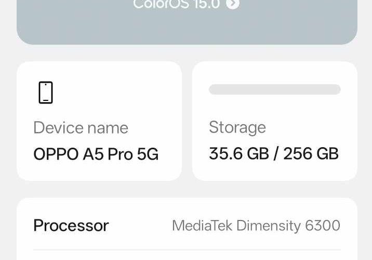Tap the "Storage" label
This screenshot has width=372, height=260.
click(x=237, y=127)
